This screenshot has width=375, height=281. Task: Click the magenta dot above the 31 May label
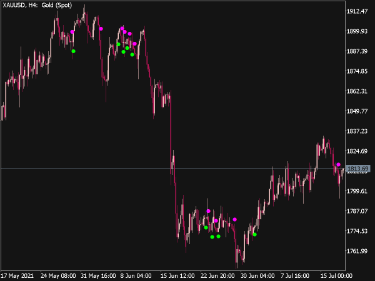(101, 29)
